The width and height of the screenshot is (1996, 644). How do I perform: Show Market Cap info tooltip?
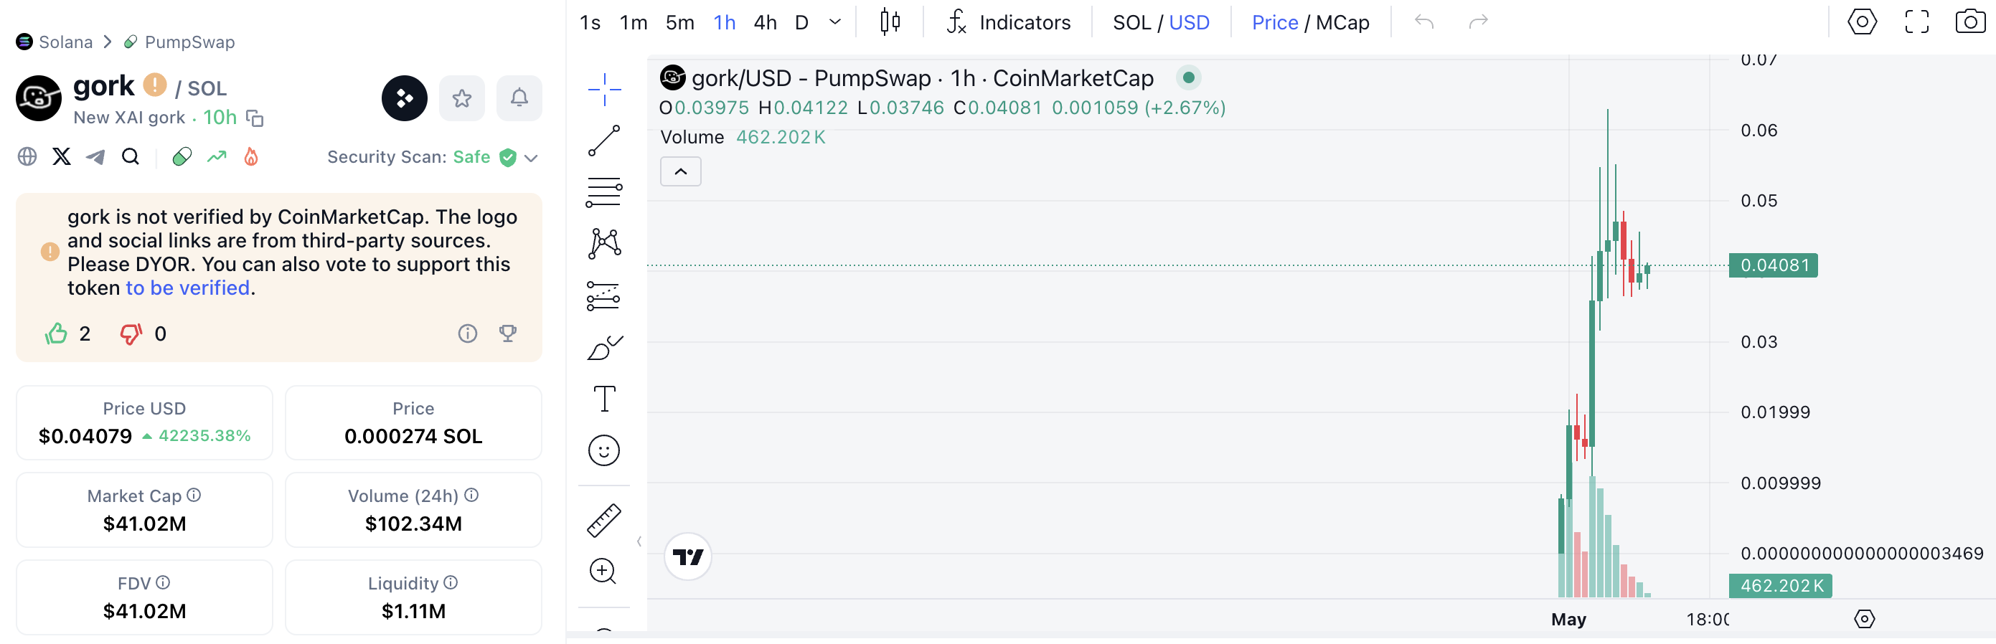(x=194, y=495)
